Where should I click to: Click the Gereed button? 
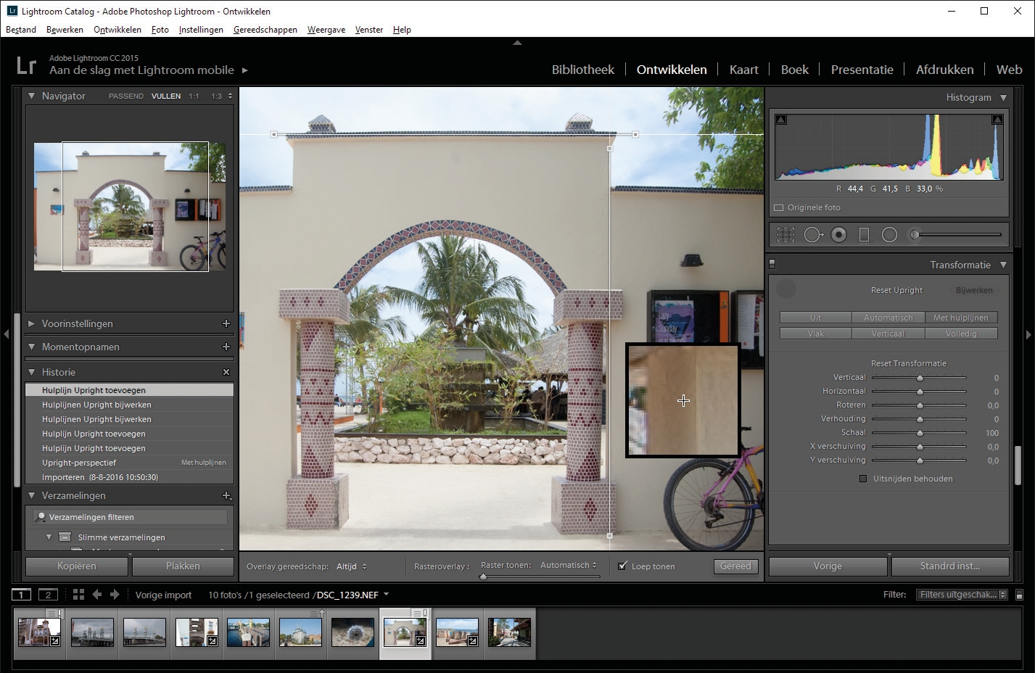coord(735,566)
